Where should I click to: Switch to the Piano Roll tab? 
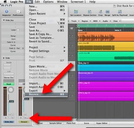point(71,123)
